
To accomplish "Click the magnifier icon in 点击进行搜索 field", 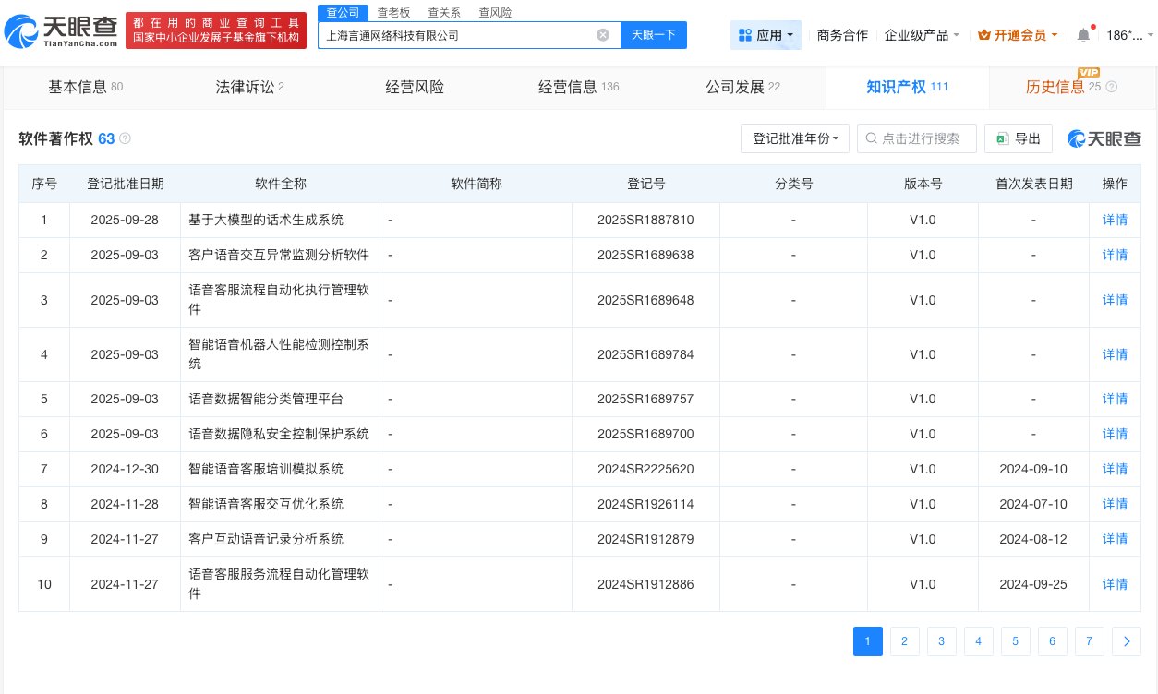I will pyautogui.click(x=871, y=138).
